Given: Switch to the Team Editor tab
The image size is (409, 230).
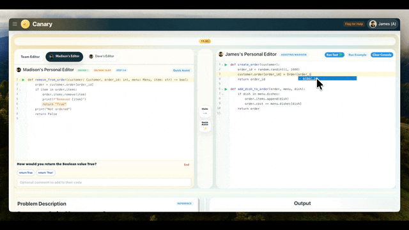Looking at the screenshot, I should [x=30, y=57].
